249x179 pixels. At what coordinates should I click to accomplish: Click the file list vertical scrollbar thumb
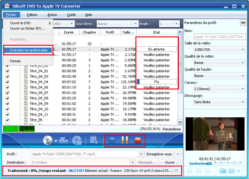(x=180, y=64)
